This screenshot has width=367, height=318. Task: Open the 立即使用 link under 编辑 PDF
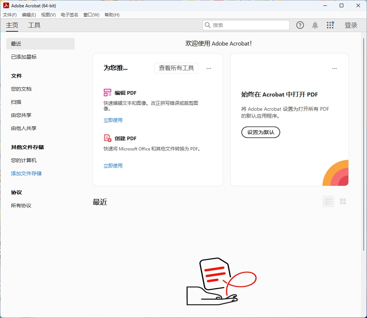pyautogui.click(x=113, y=120)
